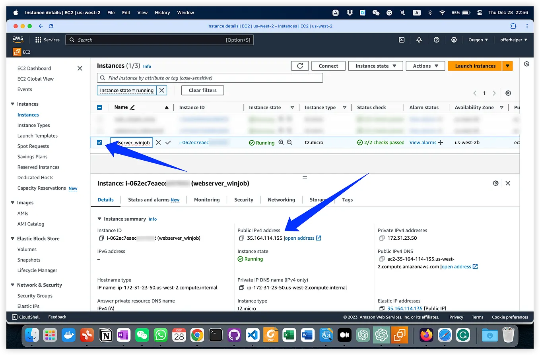Open the Instance state dropdown
The height and width of the screenshot is (355, 540).
(x=375, y=66)
